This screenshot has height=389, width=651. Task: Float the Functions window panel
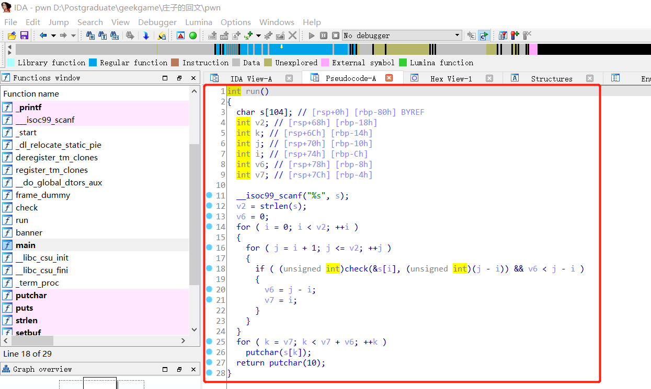(179, 78)
